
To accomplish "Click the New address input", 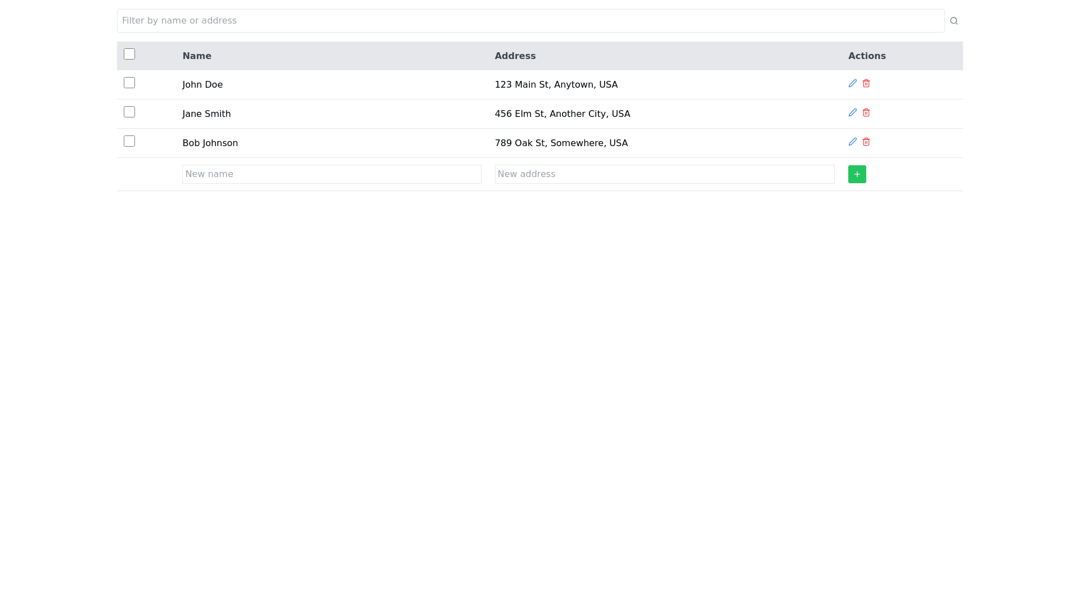I will tap(664, 174).
